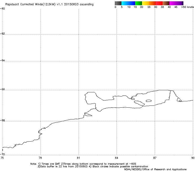This screenshot has width=195, height=171.
Task: Click the longitude label '87'
Action: pyautogui.click(x=155, y=158)
